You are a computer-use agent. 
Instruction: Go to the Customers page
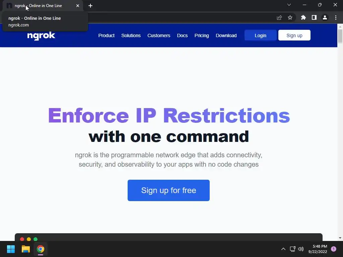159,35
